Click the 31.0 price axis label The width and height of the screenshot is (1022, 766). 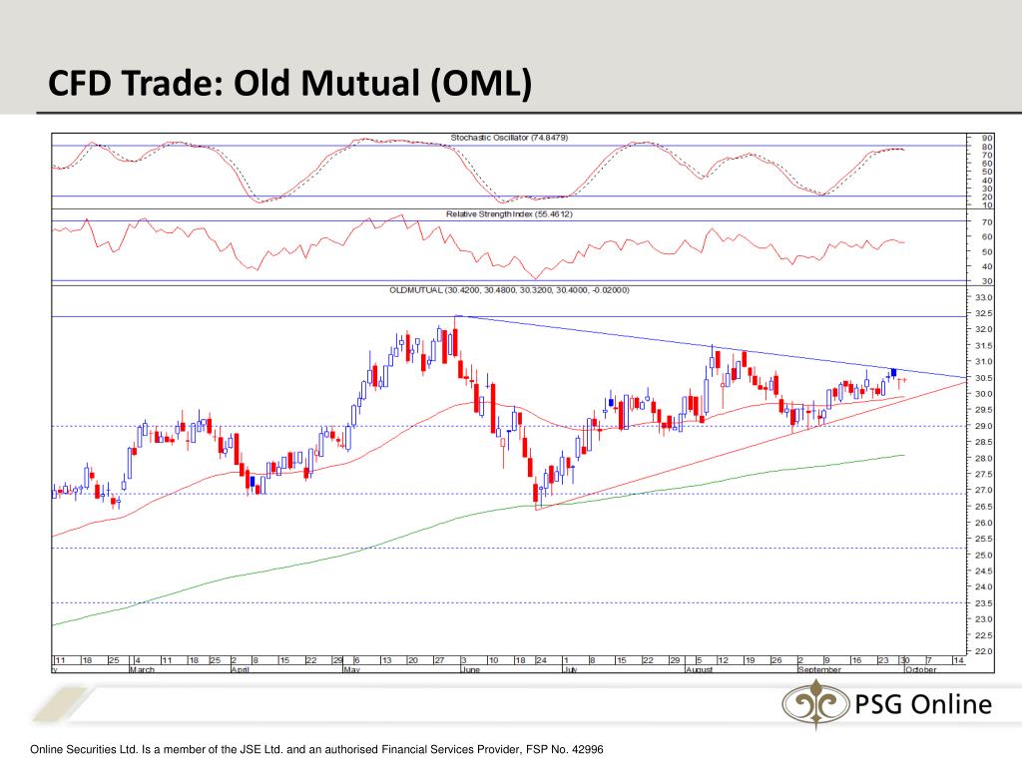pyautogui.click(x=983, y=362)
